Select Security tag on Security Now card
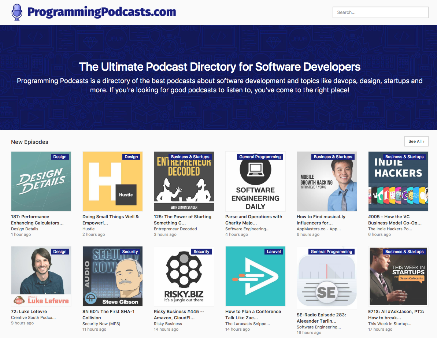437x338 pixels. tap(130, 251)
